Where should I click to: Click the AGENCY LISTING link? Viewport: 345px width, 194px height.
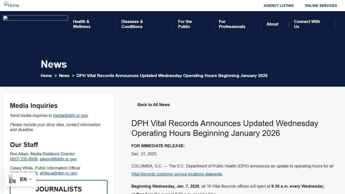click(279, 6)
